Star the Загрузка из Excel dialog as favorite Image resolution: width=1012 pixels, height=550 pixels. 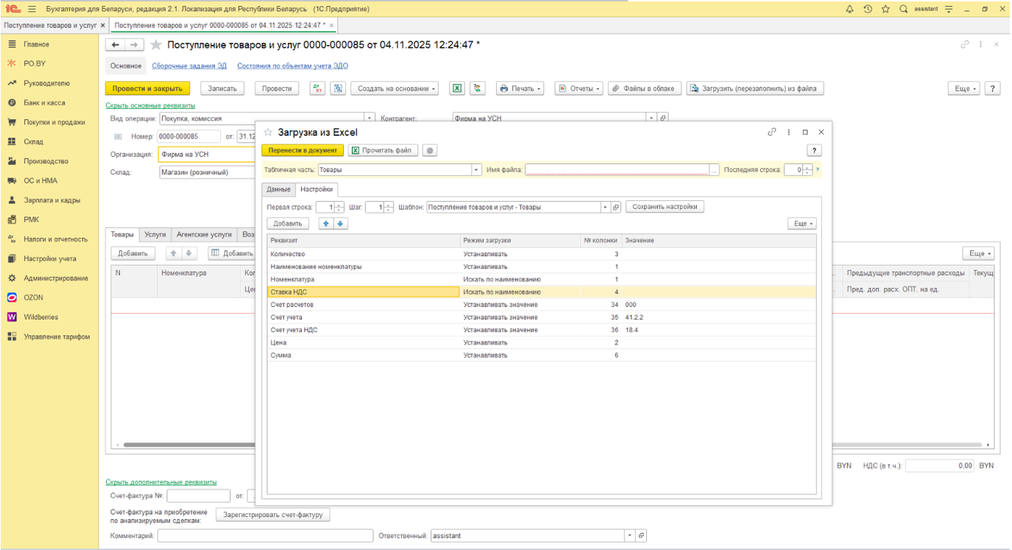(268, 133)
